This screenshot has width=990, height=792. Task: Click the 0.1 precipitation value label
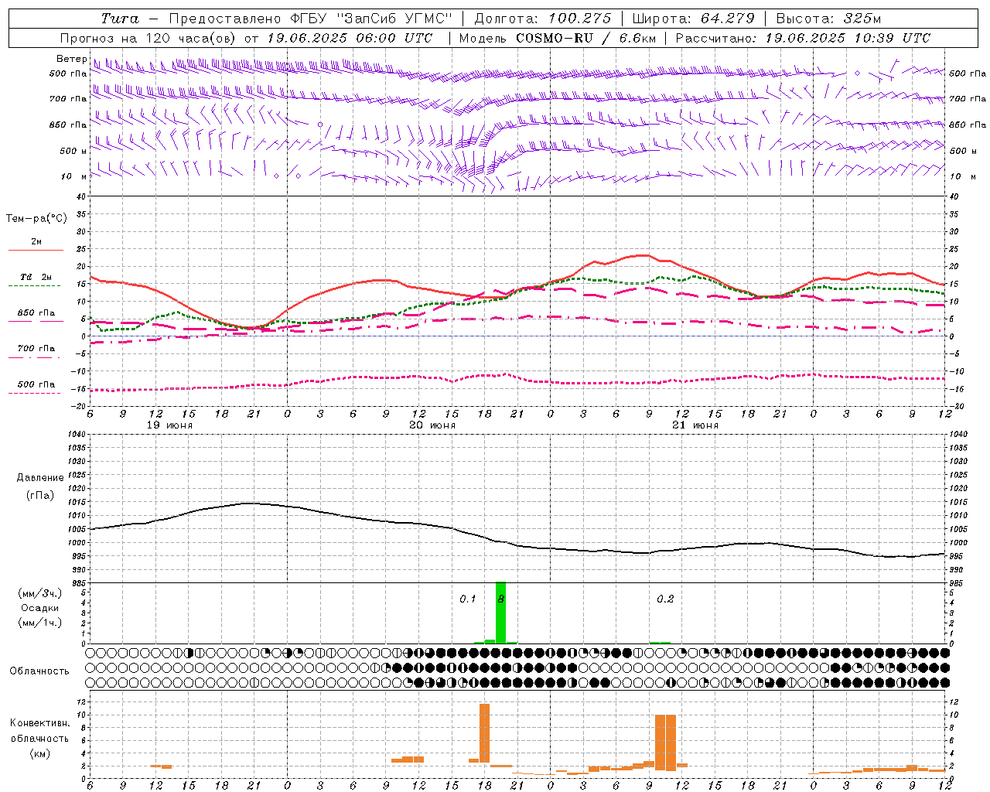(x=467, y=599)
